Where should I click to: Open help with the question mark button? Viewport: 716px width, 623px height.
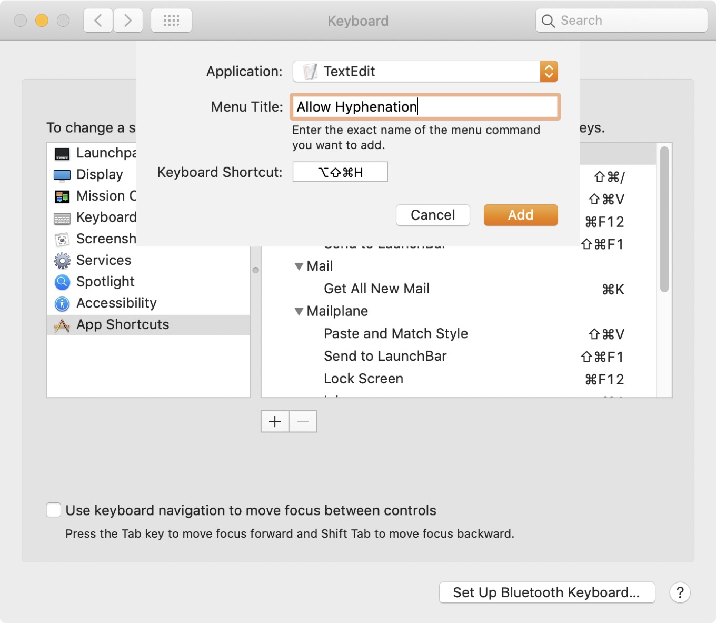680,592
